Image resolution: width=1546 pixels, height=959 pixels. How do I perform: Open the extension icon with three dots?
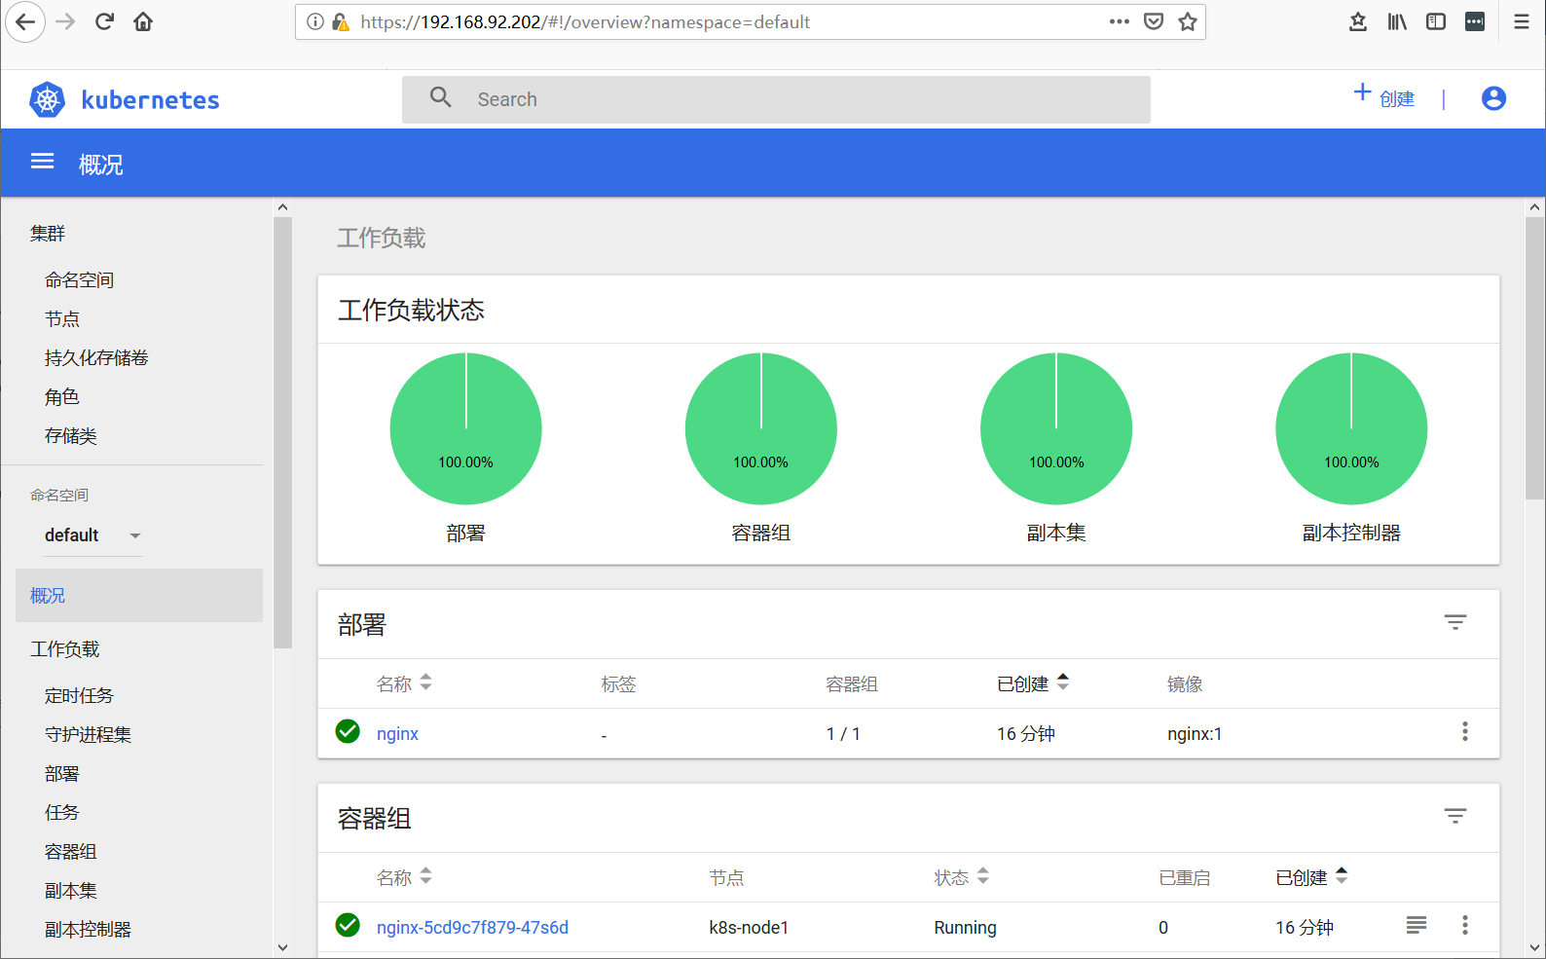click(1475, 21)
